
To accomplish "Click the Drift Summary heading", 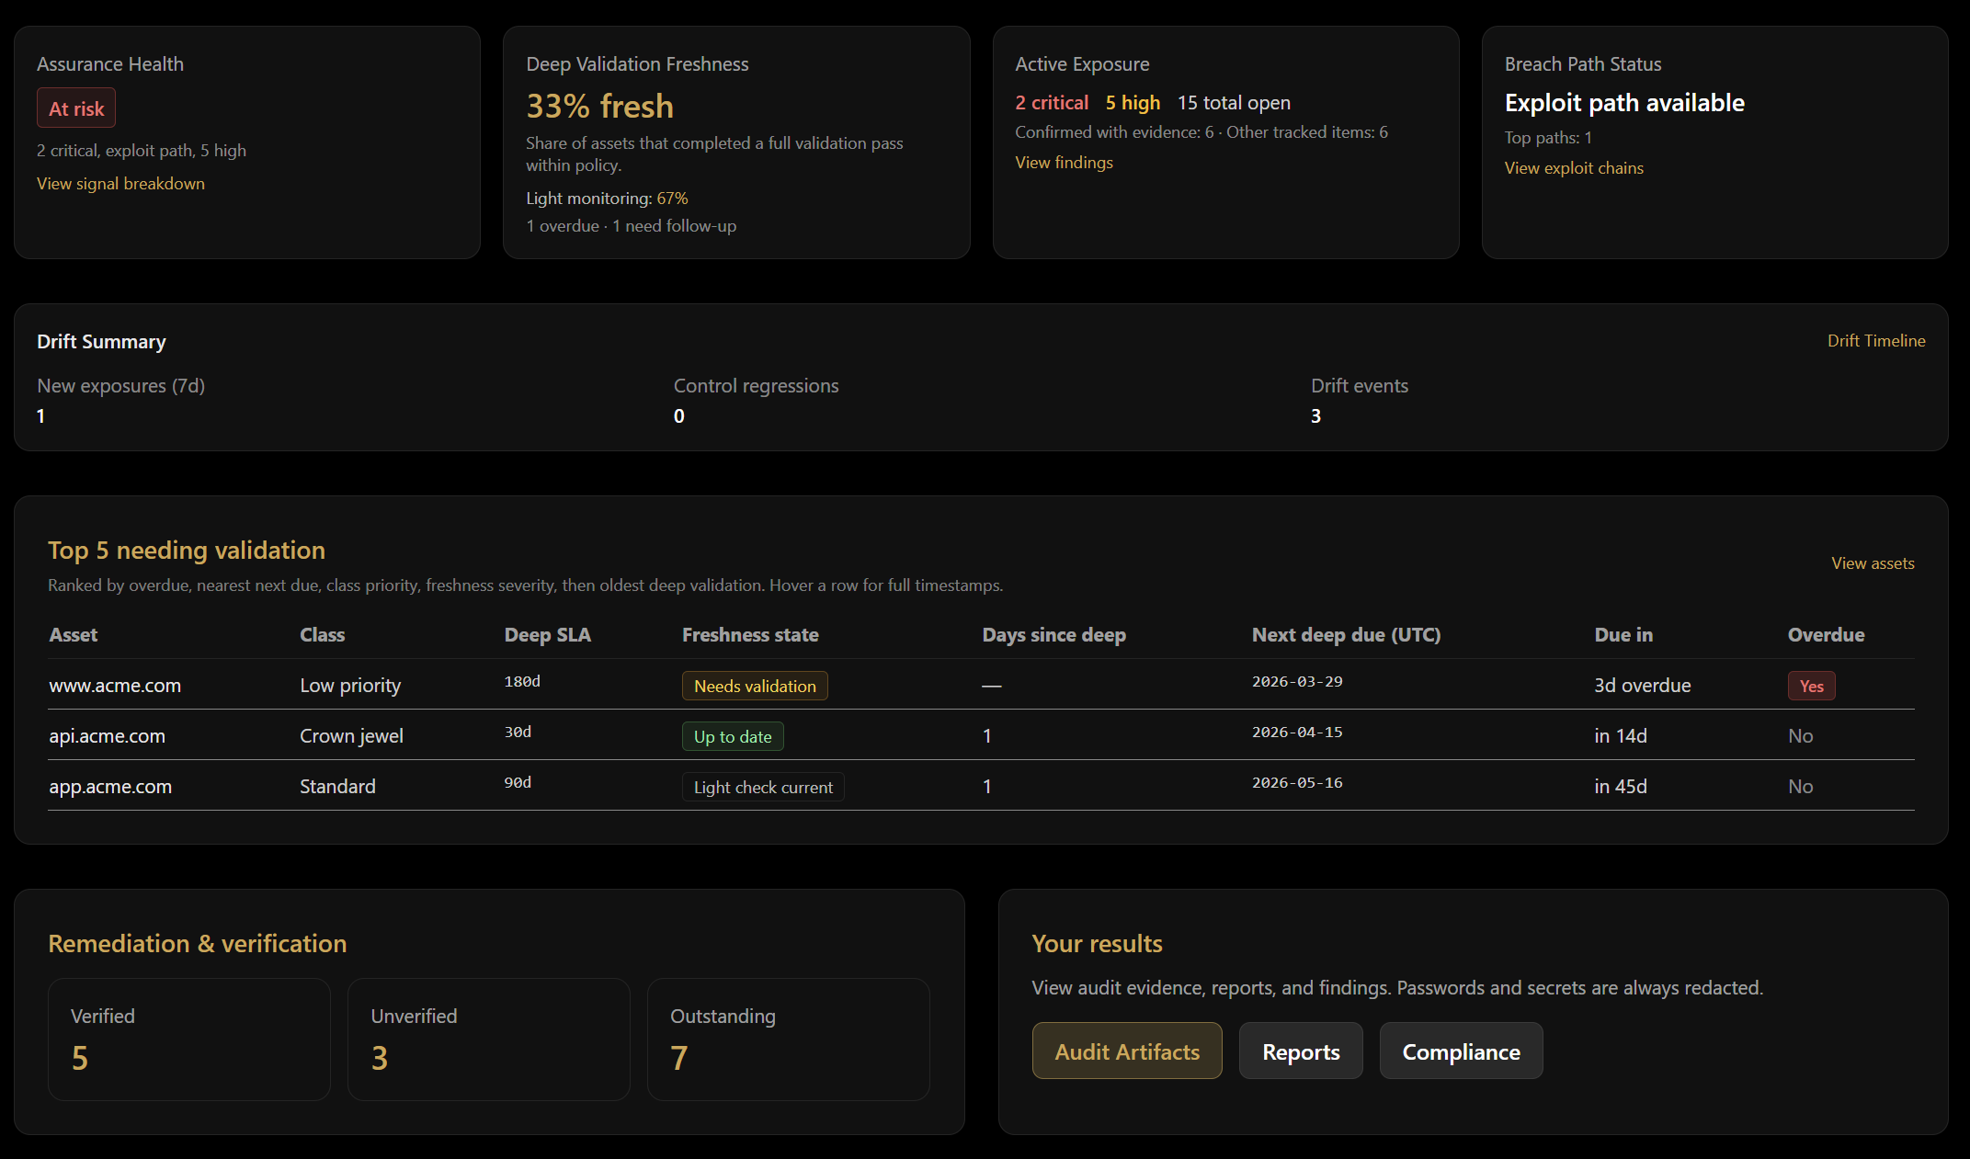I will (x=101, y=342).
